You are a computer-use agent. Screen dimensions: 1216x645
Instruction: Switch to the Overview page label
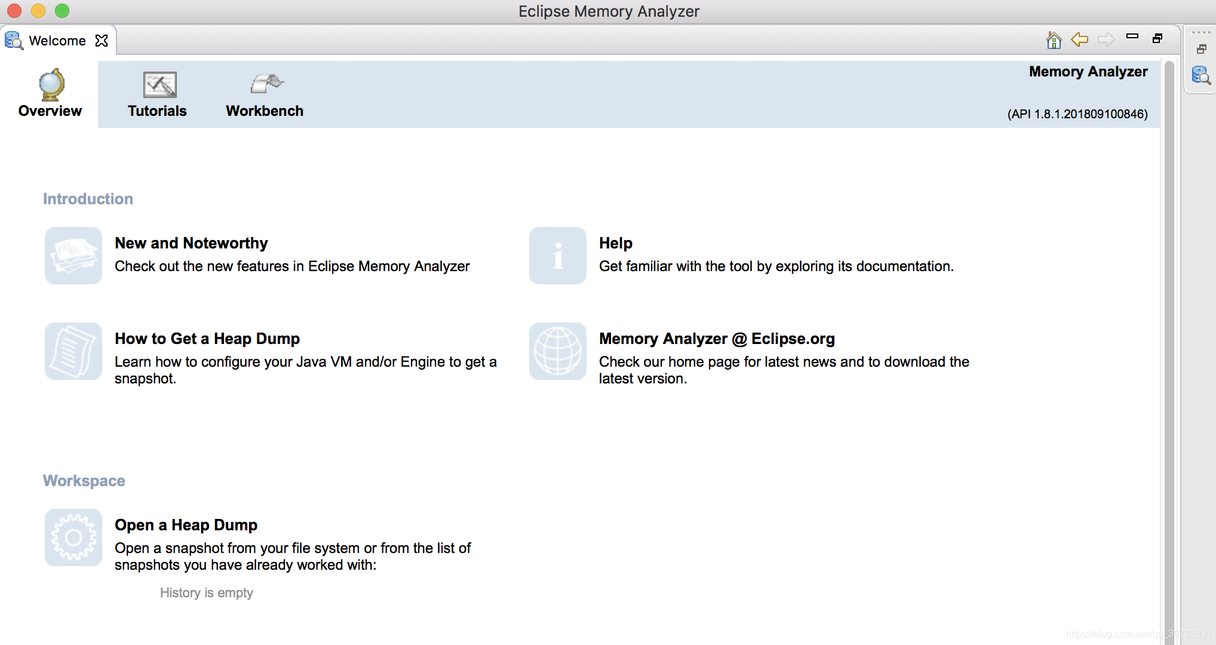point(50,111)
